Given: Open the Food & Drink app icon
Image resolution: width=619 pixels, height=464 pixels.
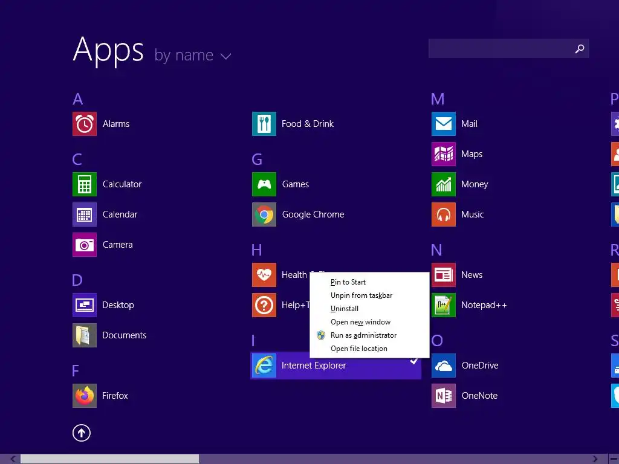Looking at the screenshot, I should point(264,124).
